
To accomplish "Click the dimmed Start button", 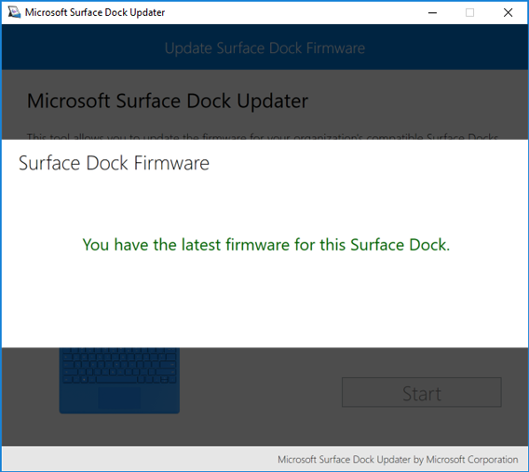I will tap(421, 392).
